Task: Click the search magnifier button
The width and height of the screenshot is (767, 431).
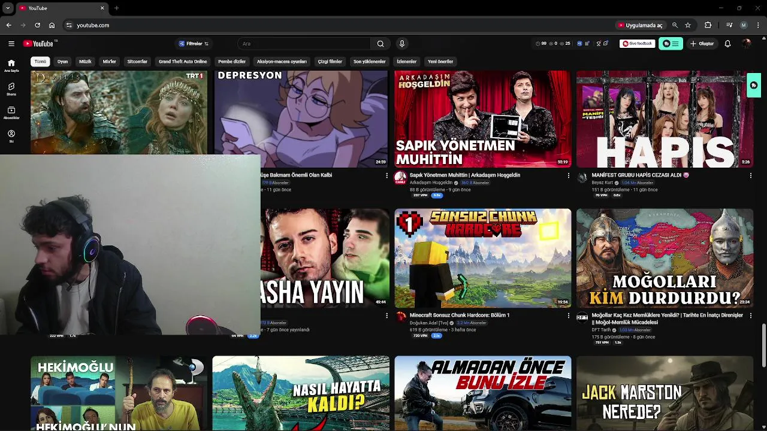Action: [381, 44]
